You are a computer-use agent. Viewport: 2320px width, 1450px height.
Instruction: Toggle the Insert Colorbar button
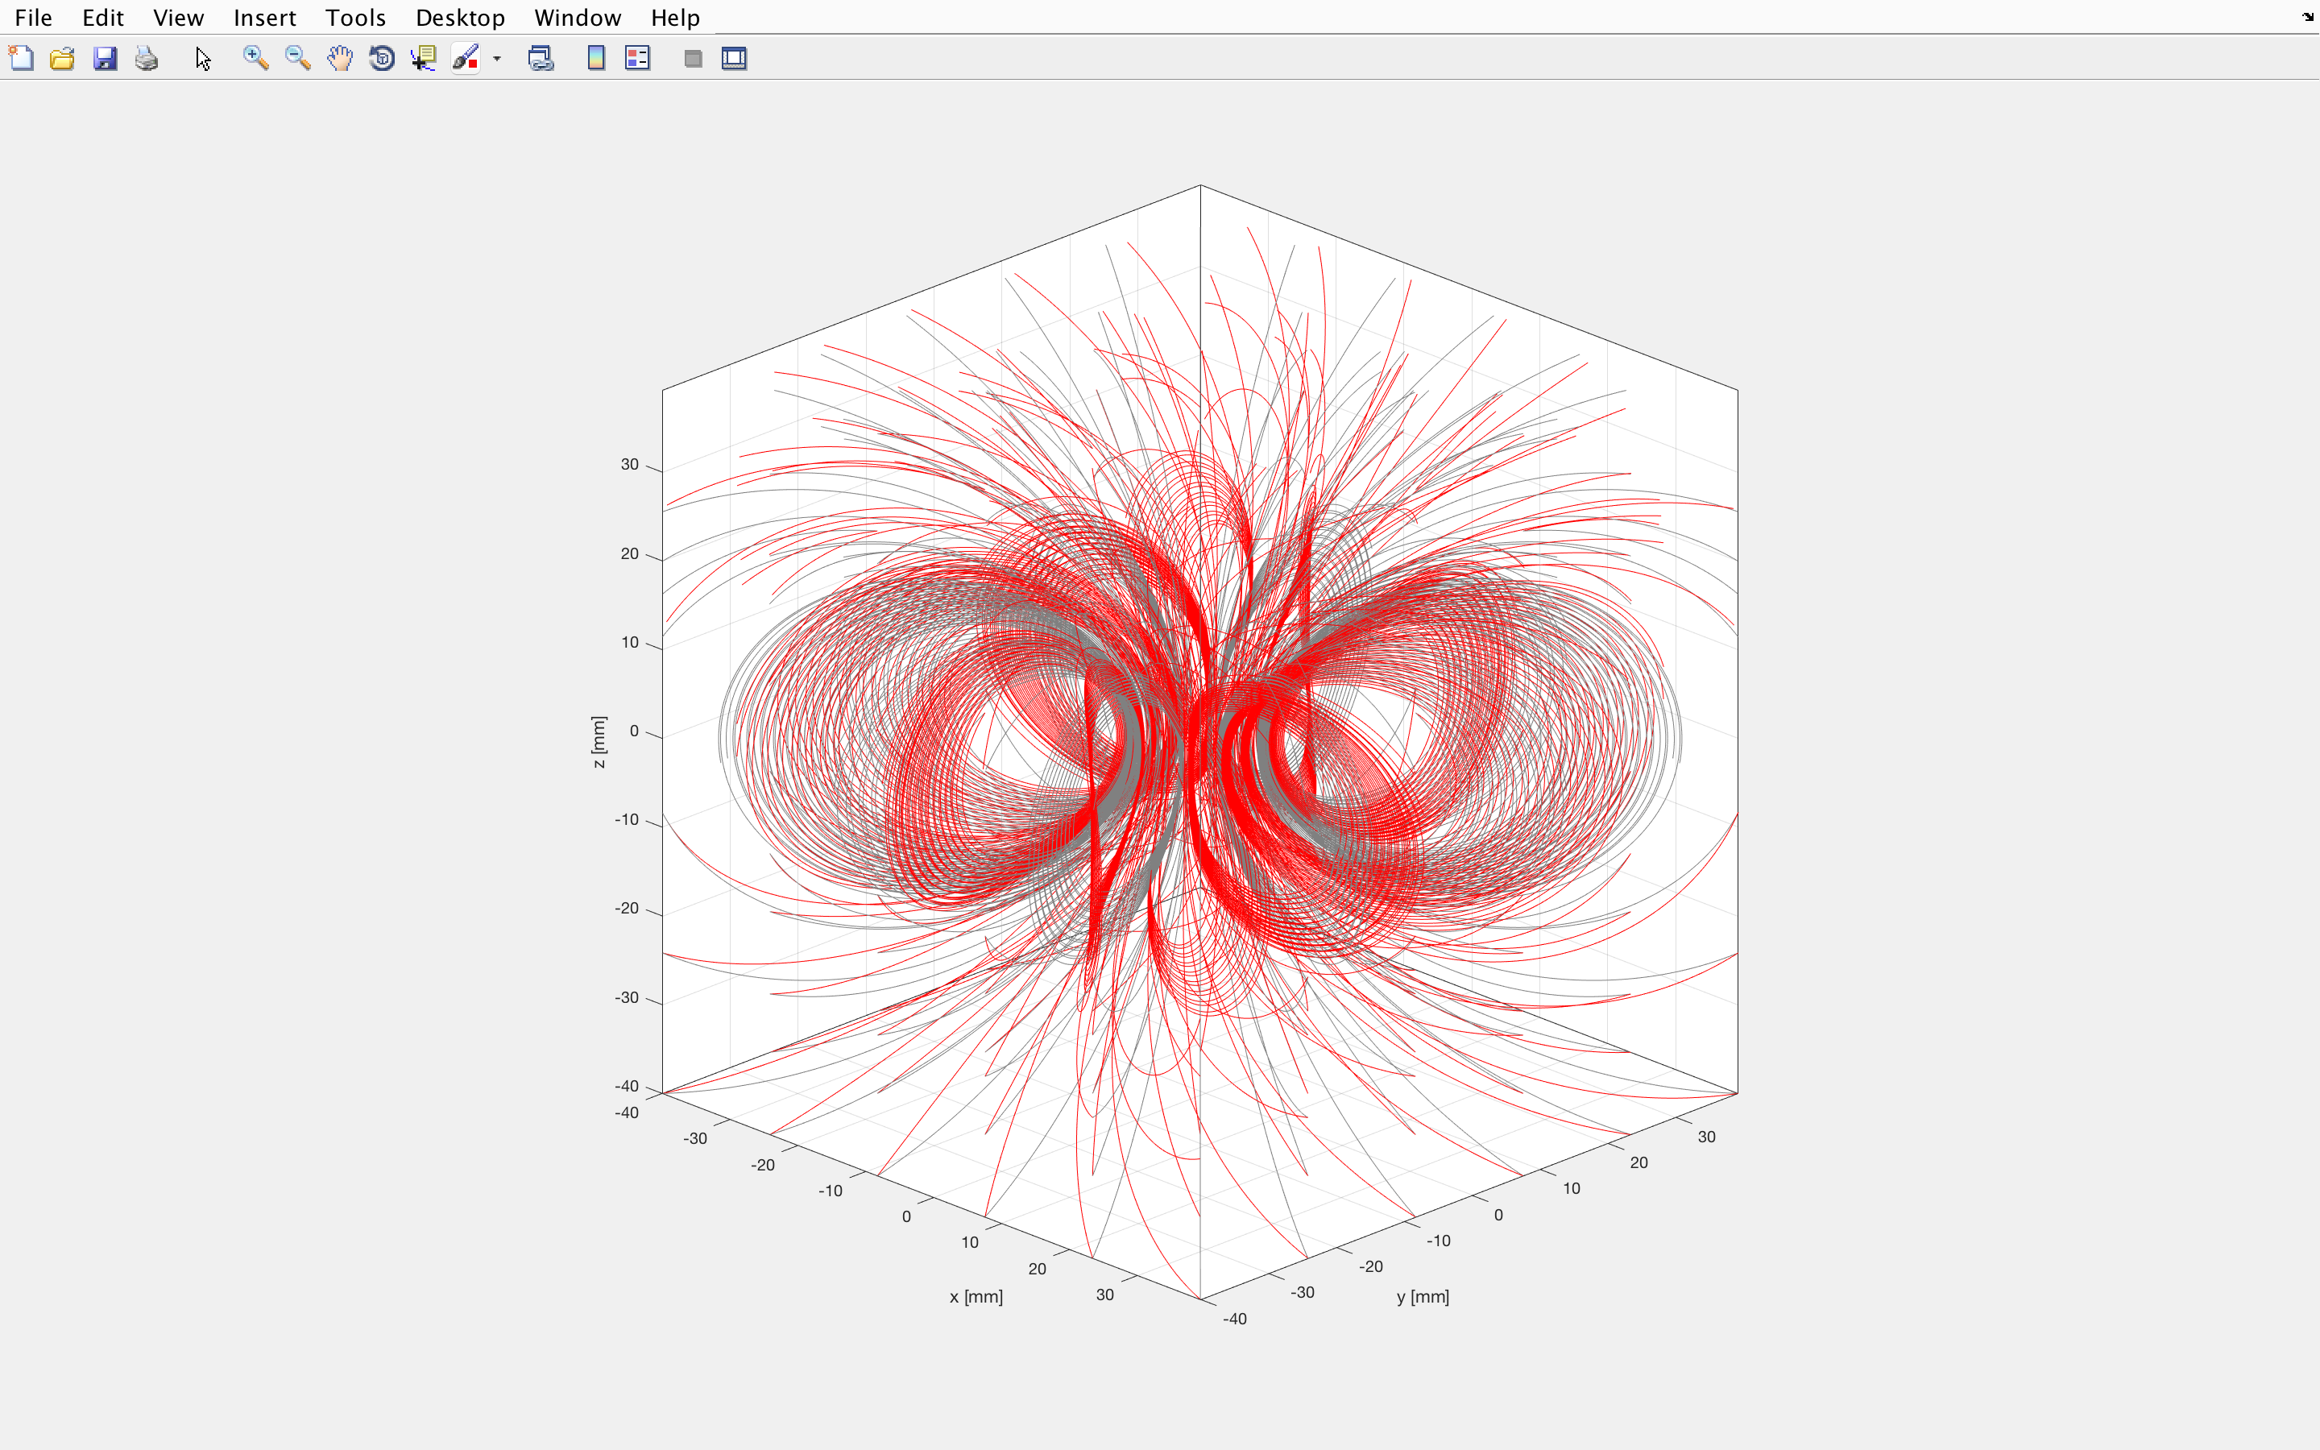pos(595,59)
